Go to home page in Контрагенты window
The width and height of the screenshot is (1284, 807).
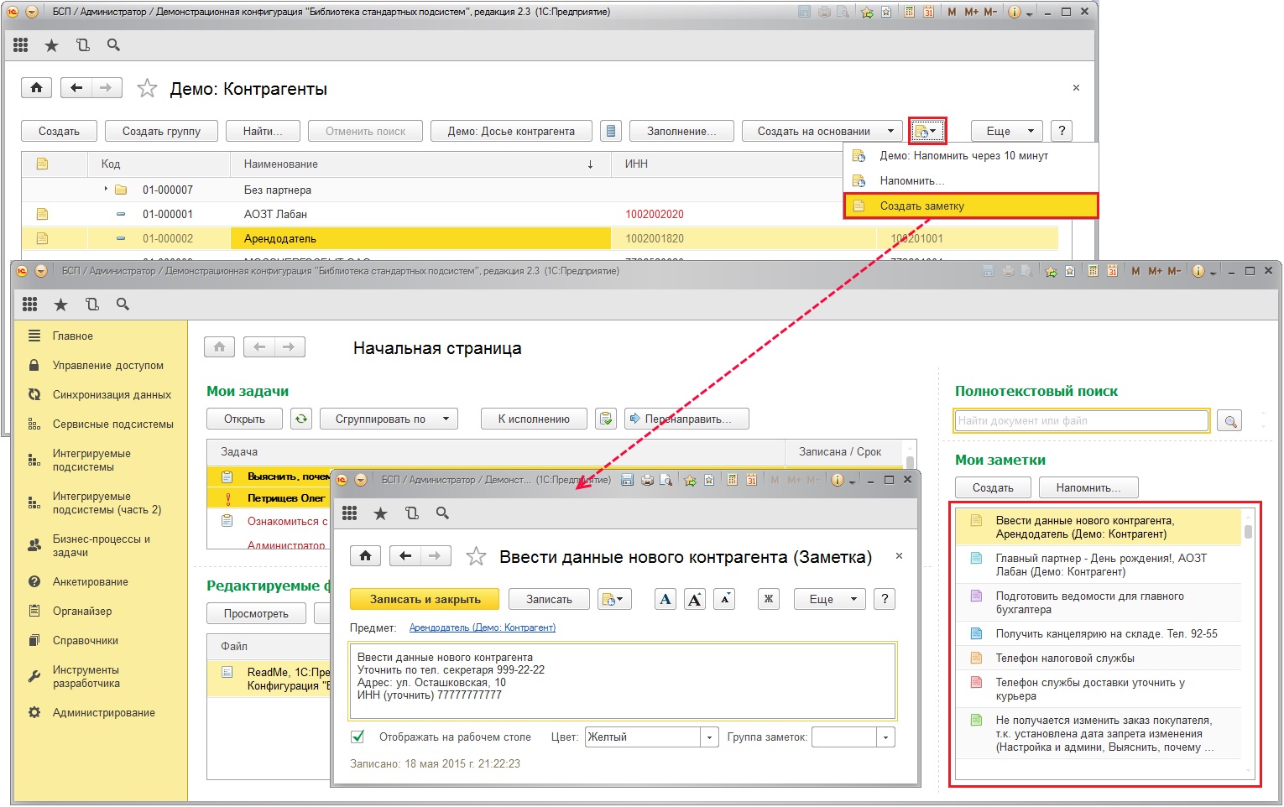coord(36,88)
